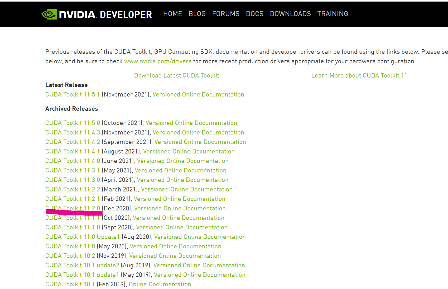Open documentation for the August 2021 release
Screen dimensions: 448x289
pos(189,151)
